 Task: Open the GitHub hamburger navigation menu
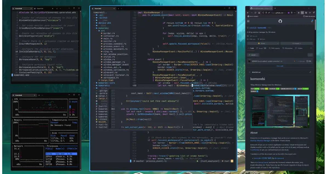pyautogui.click(x=248, y=21)
